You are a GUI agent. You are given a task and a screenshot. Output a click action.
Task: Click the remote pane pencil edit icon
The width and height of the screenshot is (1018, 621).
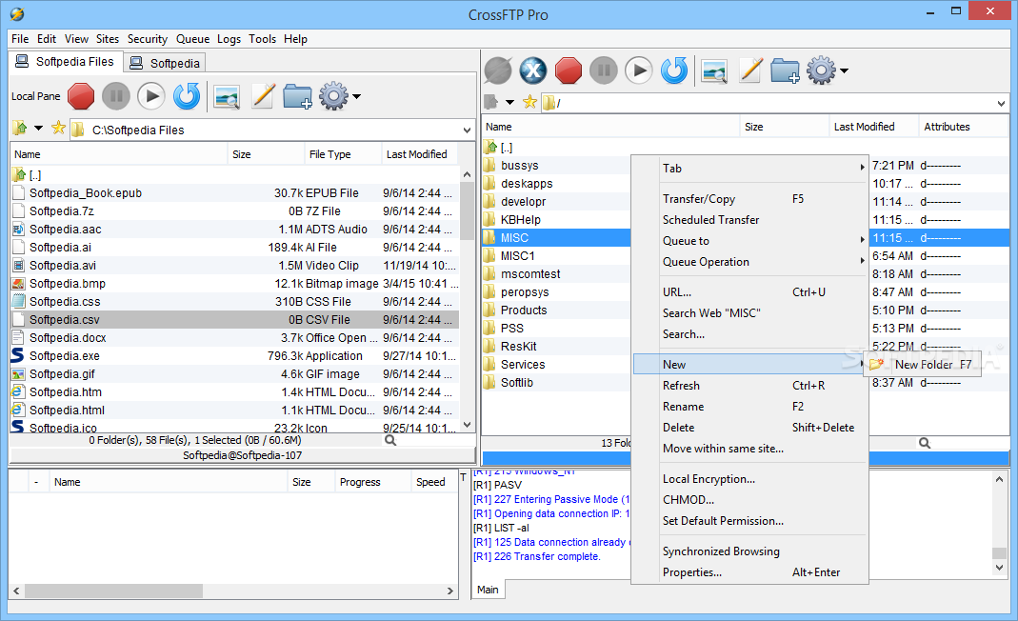(750, 70)
